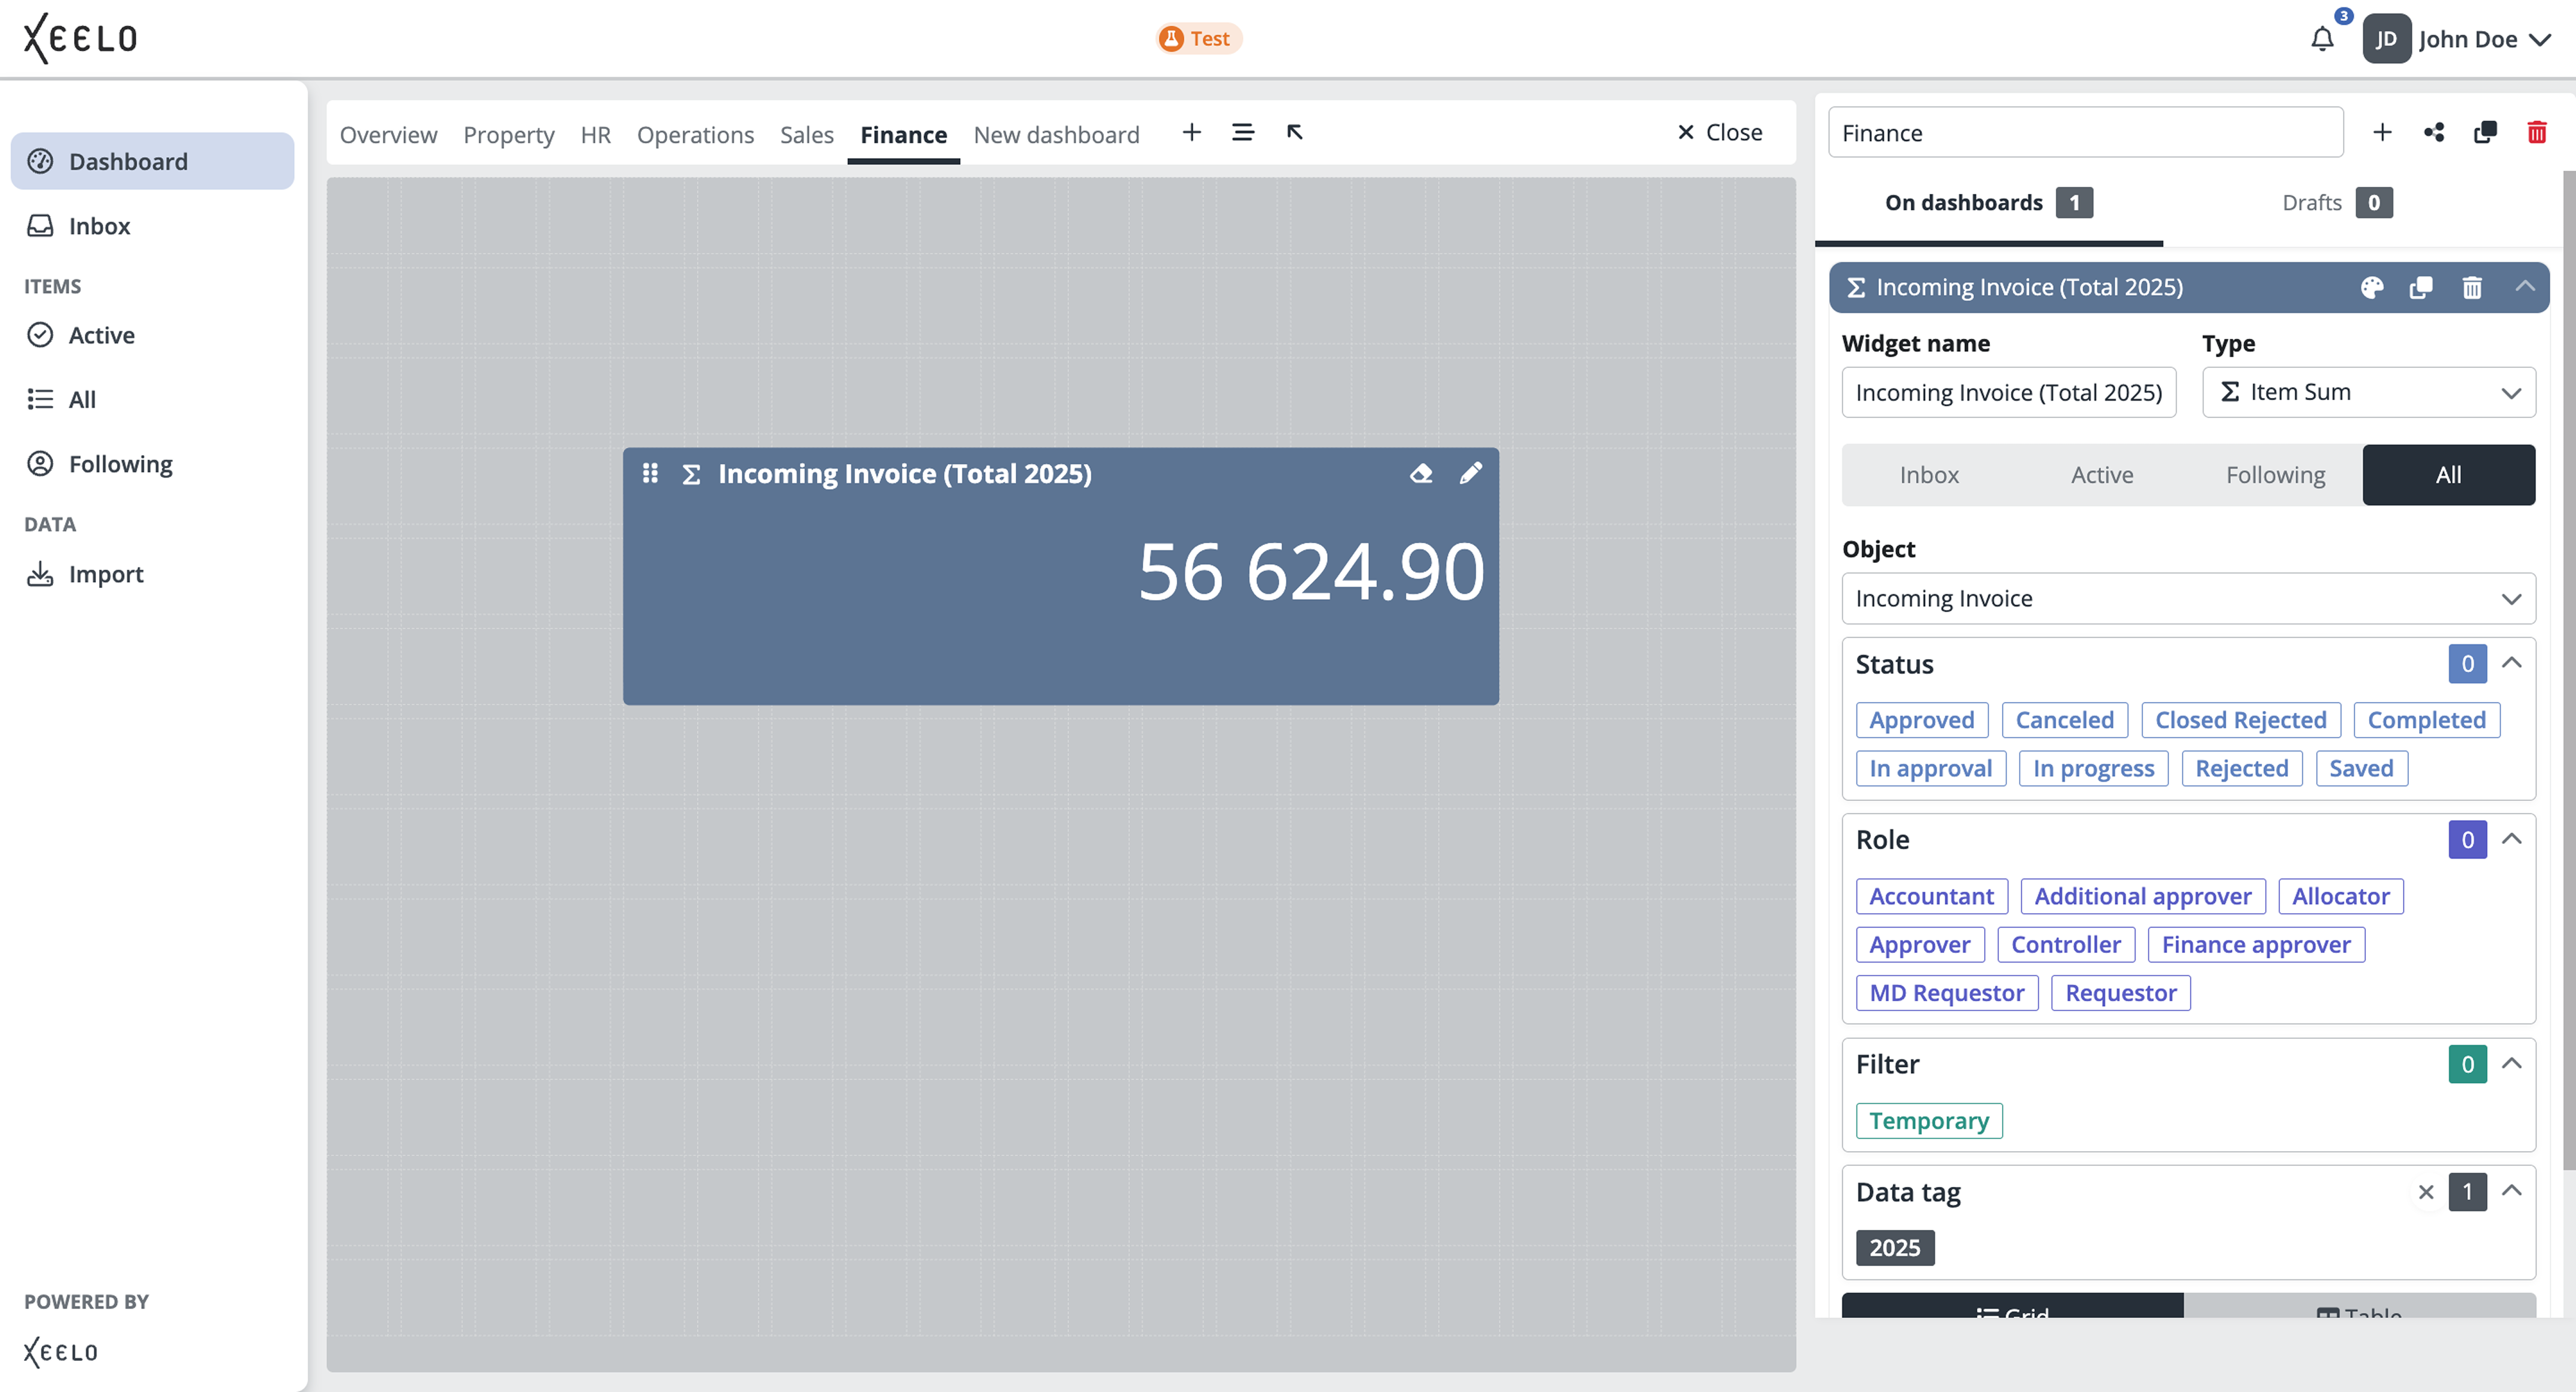Click the reorder dashboards list icon
Screen dimensions: 2576x1392
point(1242,133)
